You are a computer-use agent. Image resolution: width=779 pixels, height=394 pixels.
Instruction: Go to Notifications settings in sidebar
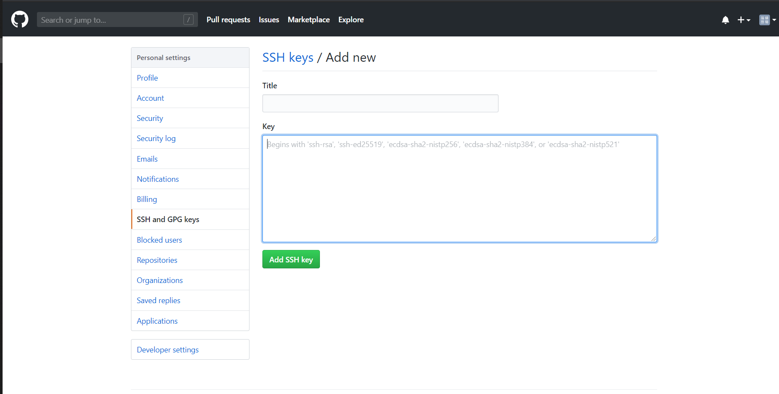(158, 179)
